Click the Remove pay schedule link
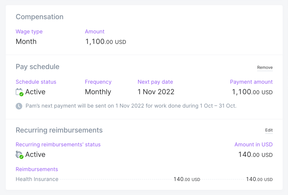 click(x=265, y=67)
